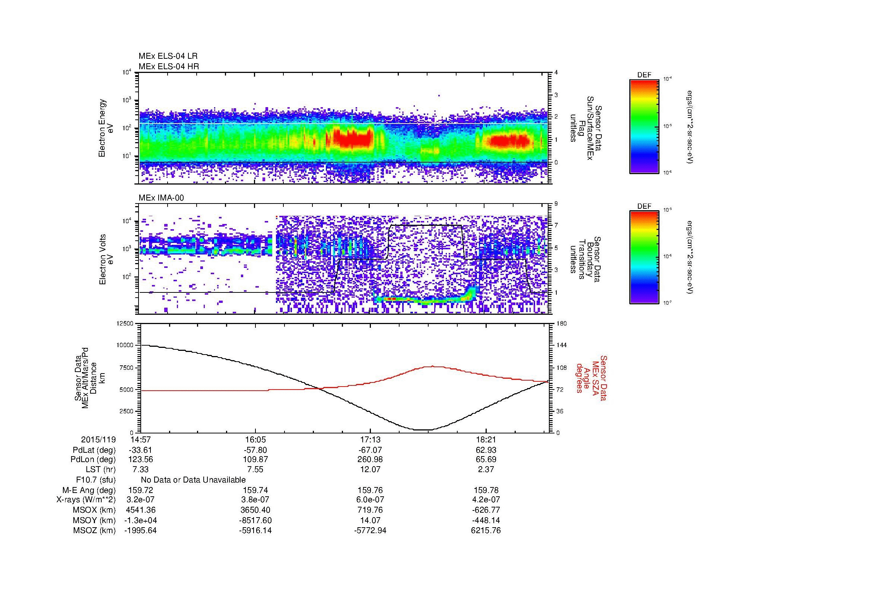Click the 'MSOY (km)' row label
The image size is (871, 615).
(94, 520)
